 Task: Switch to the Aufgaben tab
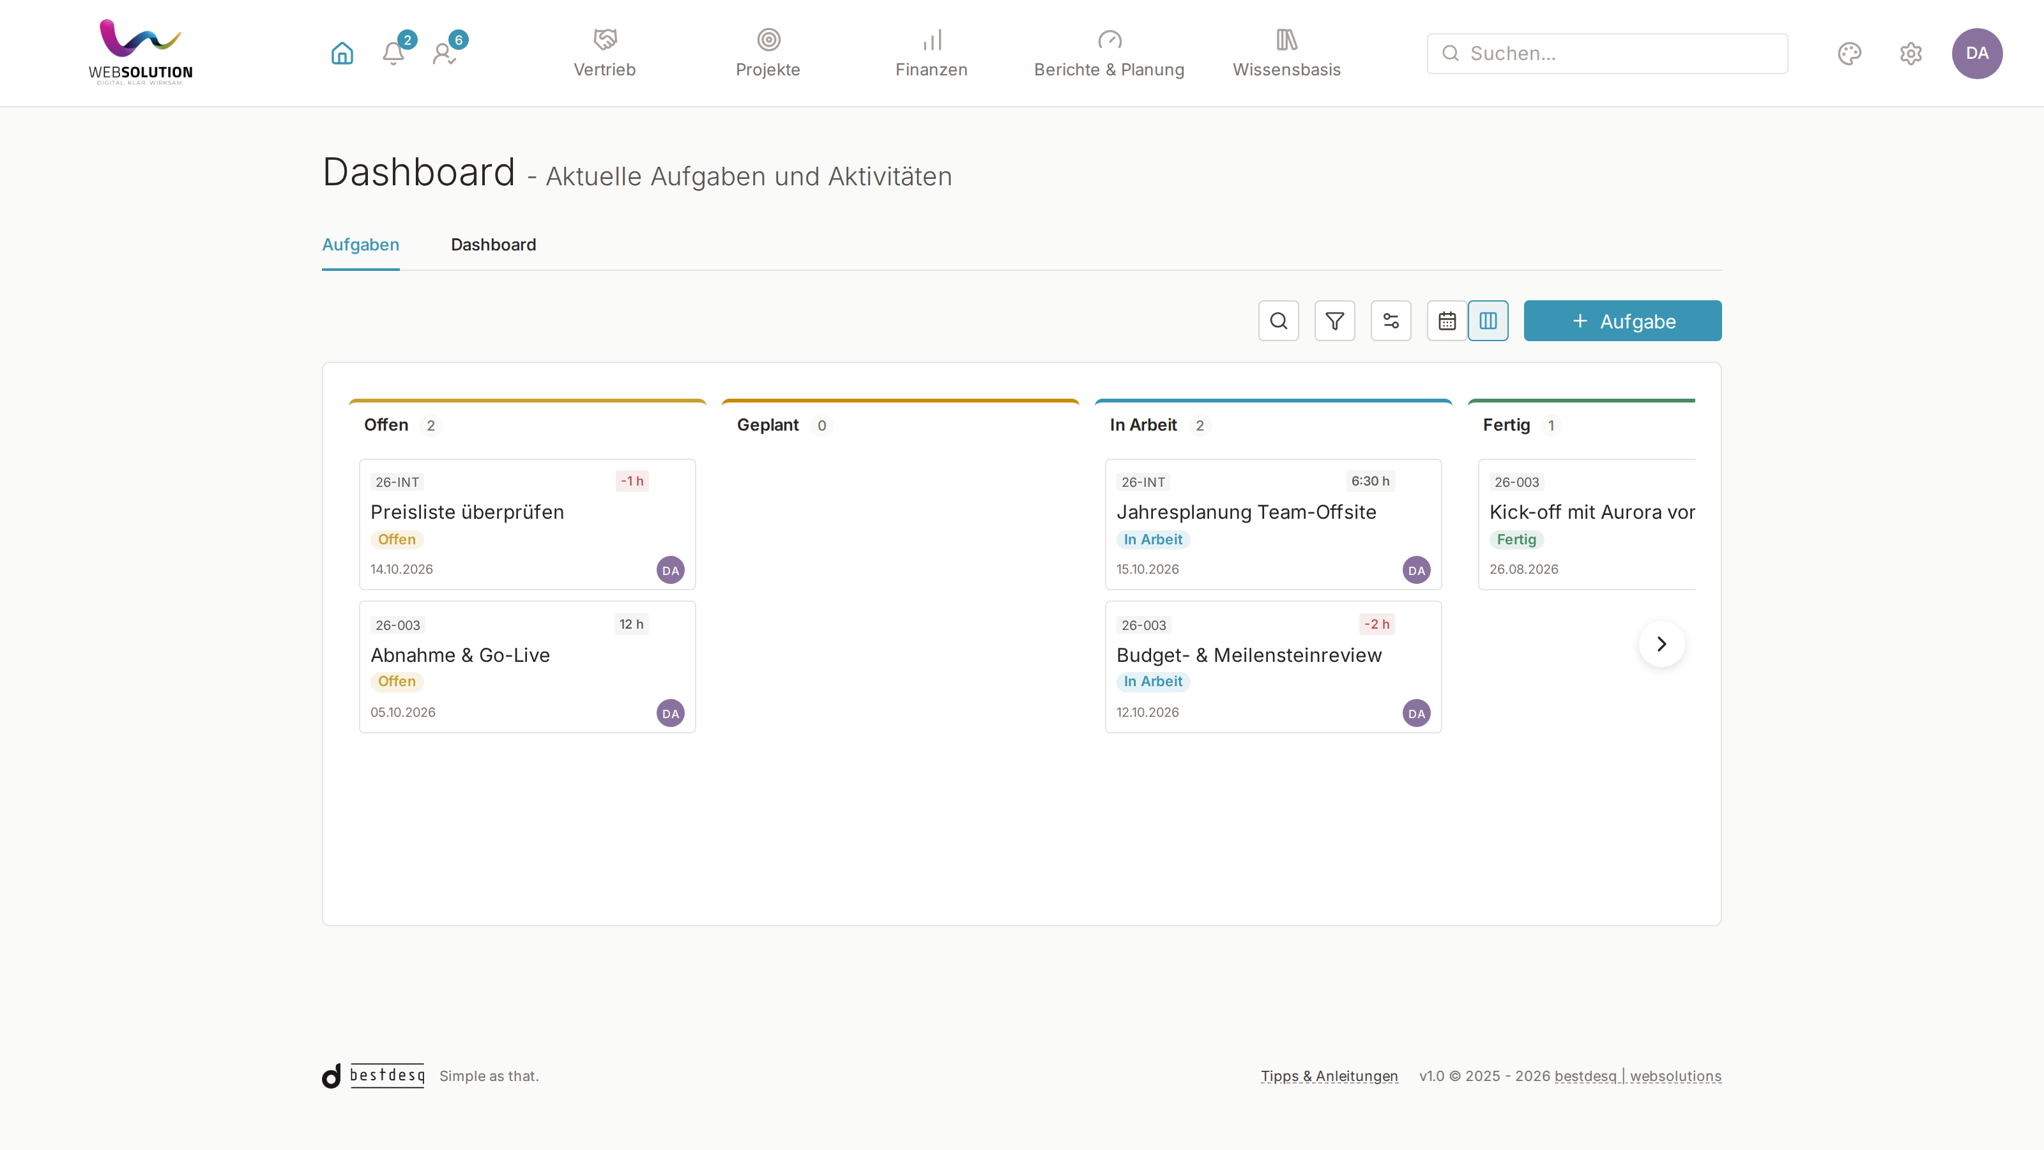click(360, 245)
